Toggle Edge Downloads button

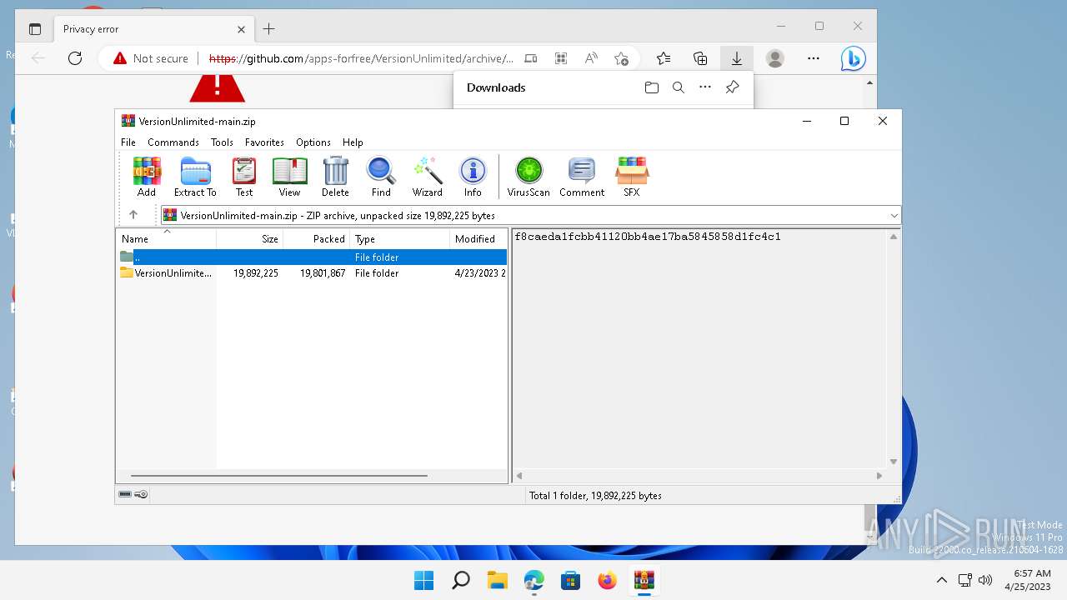click(x=737, y=58)
